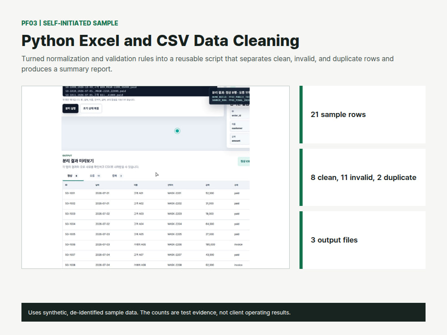447x335 pixels.
Task: Click cell 'SO-1003' in results table
Action: coord(70,214)
